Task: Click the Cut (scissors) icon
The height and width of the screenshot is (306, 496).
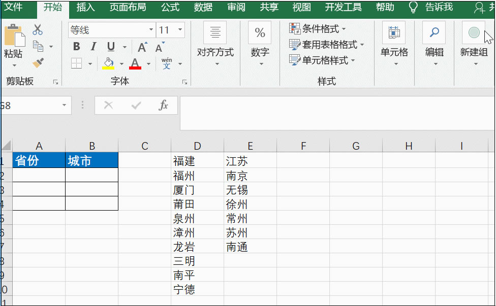Action: tap(37, 29)
